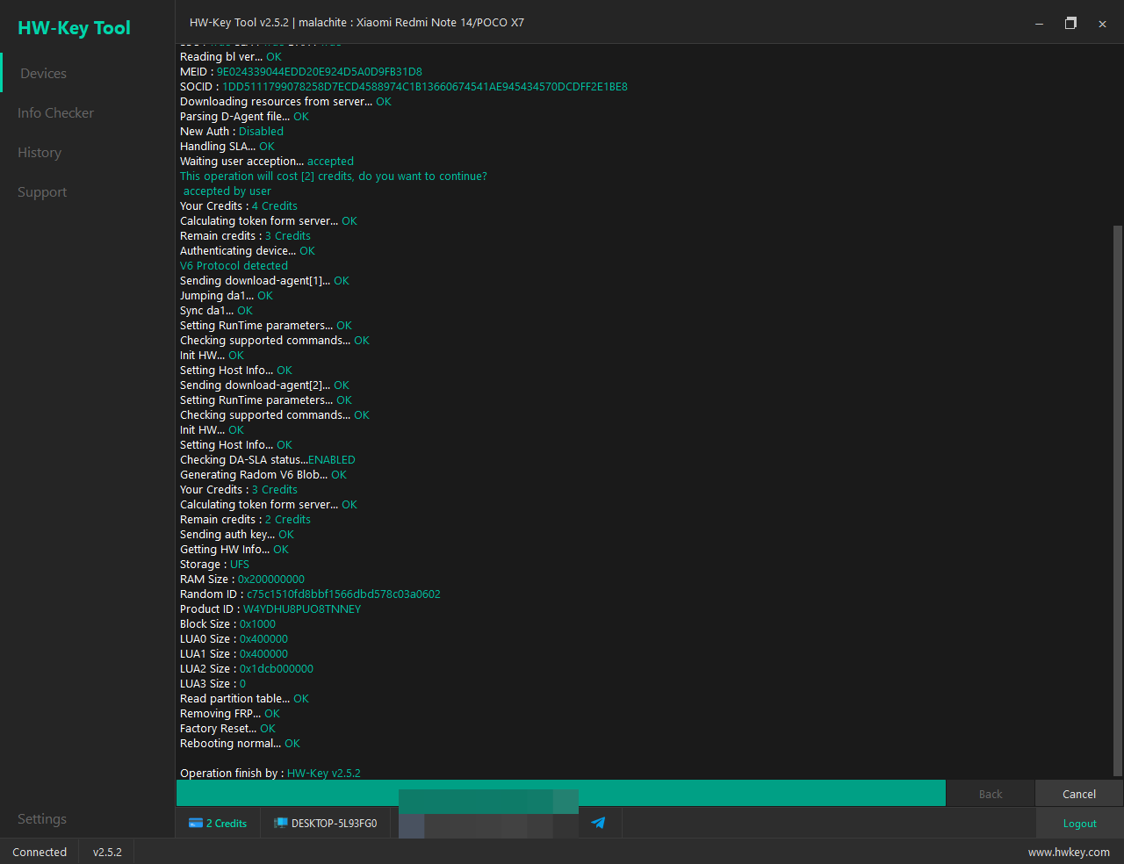This screenshot has width=1124, height=864.
Task: Click 'Read partition table... OK' line
Action: coord(244,699)
